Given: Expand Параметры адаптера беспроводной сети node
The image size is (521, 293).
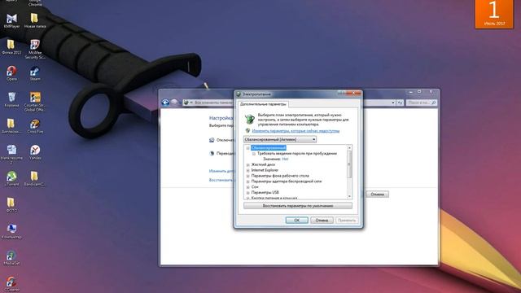Looking at the screenshot, I should pyautogui.click(x=247, y=181).
